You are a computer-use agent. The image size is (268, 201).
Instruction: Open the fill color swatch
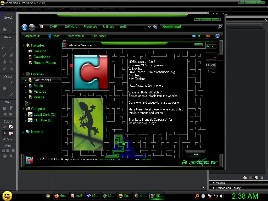point(11,133)
